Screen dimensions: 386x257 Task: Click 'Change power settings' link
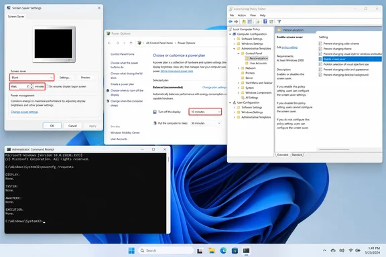pos(24,112)
